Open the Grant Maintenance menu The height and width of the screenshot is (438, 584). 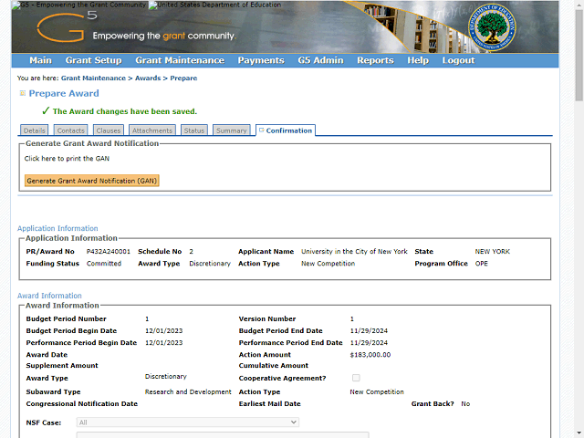[x=180, y=60]
